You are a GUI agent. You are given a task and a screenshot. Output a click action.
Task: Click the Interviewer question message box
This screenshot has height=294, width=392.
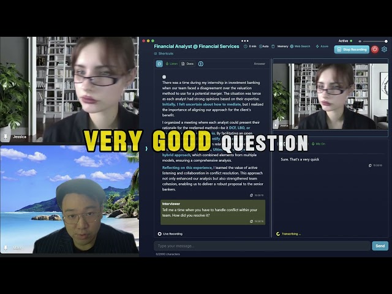(x=213, y=213)
